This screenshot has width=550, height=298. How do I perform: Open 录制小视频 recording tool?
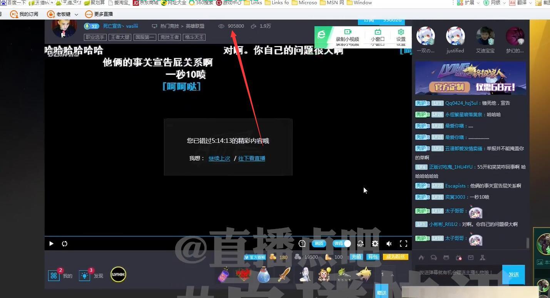(348, 35)
